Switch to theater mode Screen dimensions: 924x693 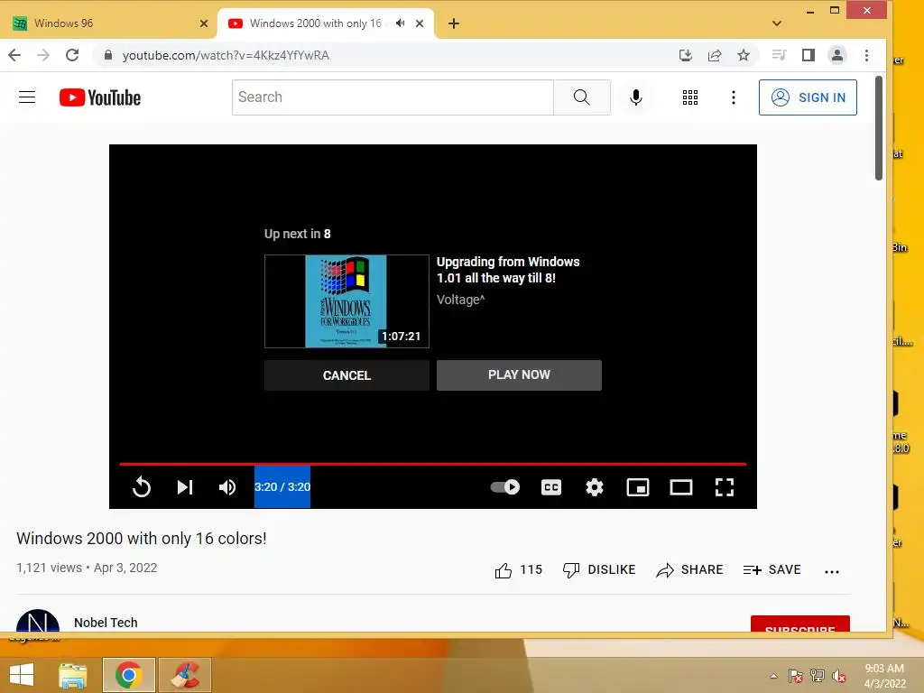click(681, 486)
